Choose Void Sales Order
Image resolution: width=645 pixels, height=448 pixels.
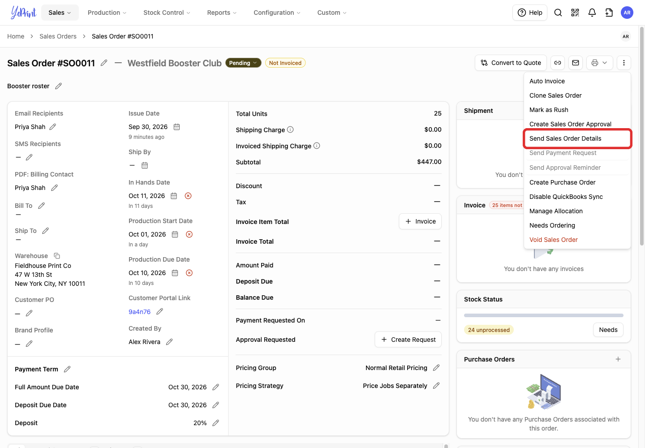coord(577,240)
